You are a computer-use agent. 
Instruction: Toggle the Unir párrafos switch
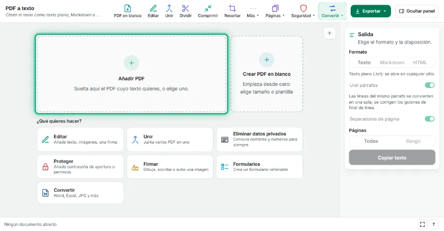coord(429,85)
